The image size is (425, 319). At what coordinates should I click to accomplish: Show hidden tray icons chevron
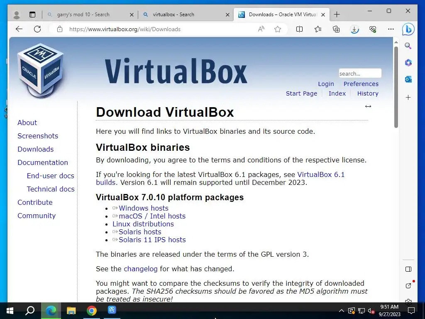(342, 311)
